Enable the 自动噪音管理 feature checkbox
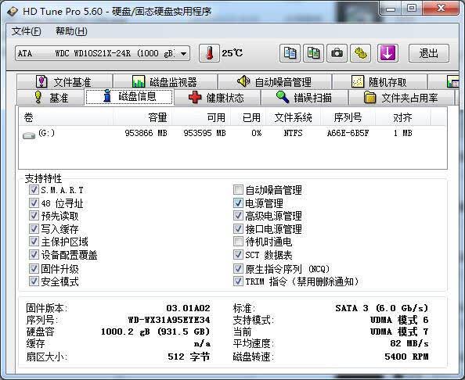The image size is (465, 380). click(238, 189)
